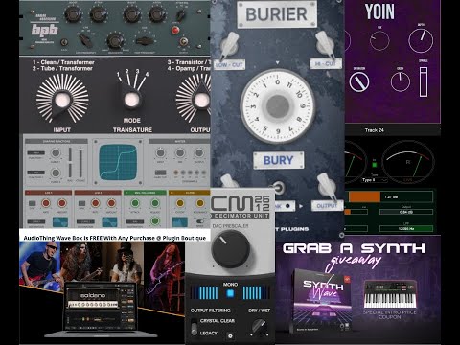This screenshot has height=345, width=460.
Task: Click the bandwidth knob on bpb EQ
Action: click(115, 40)
